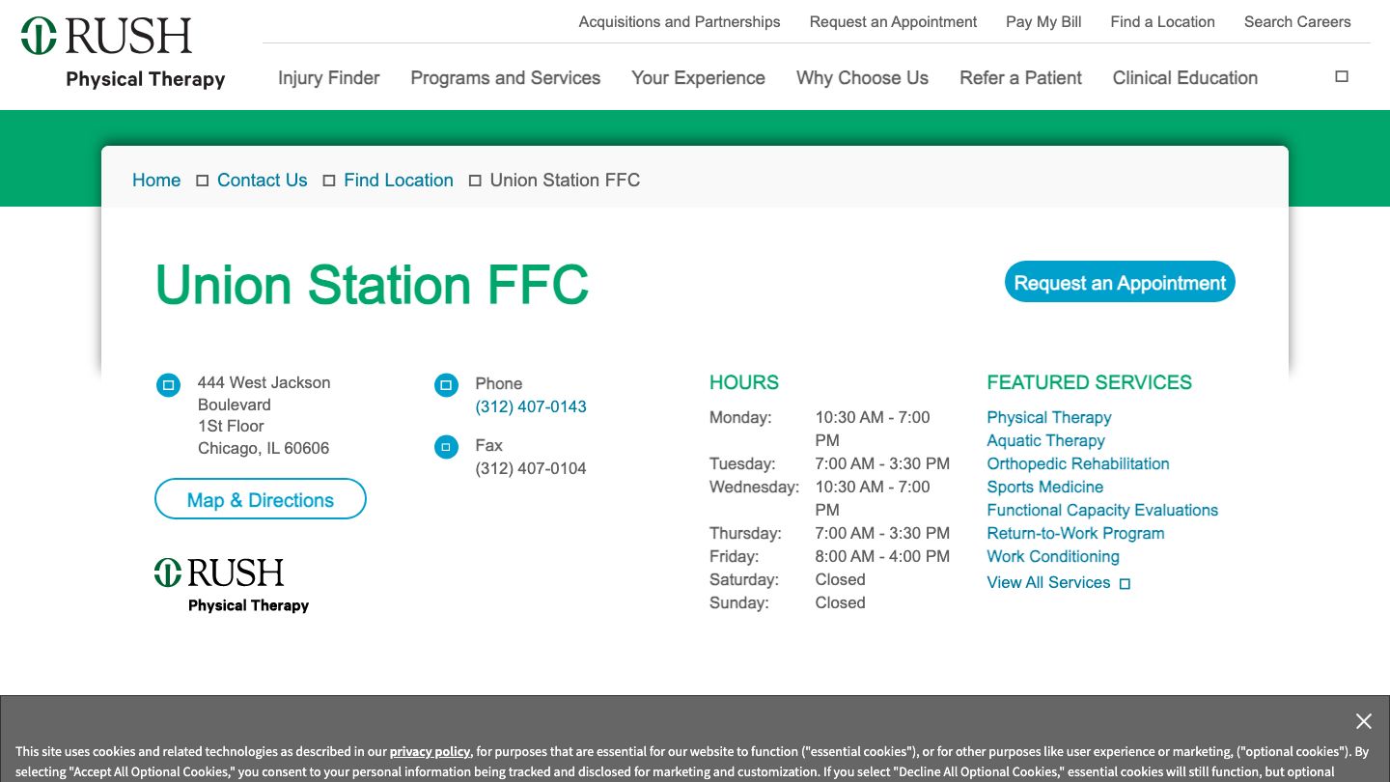Open the Aquatic Therapy service link

(x=1045, y=440)
